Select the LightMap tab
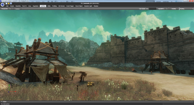 (x=43, y=6)
